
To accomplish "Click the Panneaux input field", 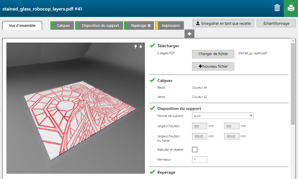I will (x=200, y=159).
